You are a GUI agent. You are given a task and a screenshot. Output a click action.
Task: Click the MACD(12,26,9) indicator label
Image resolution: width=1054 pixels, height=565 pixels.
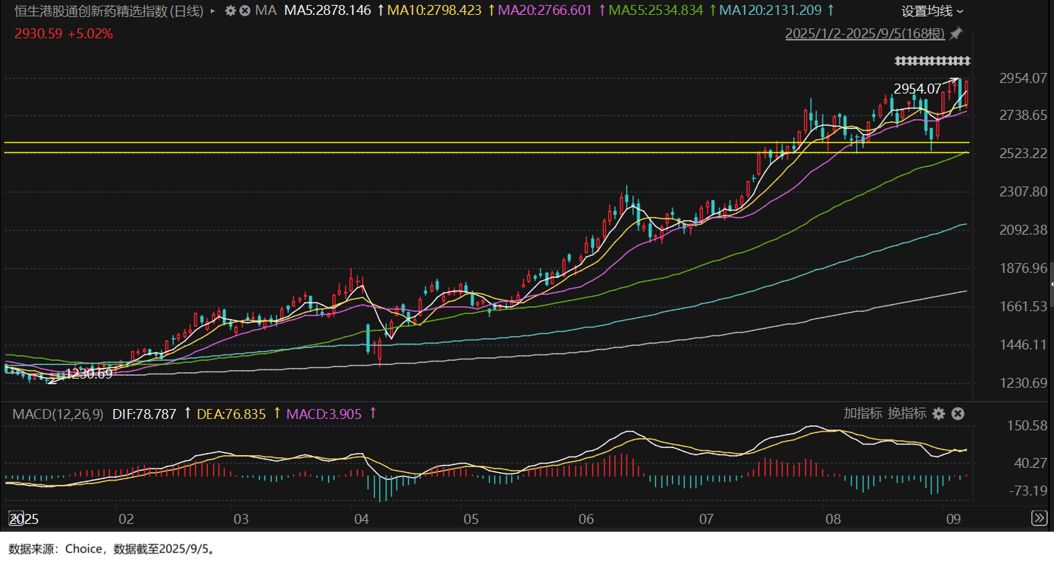[x=59, y=414]
